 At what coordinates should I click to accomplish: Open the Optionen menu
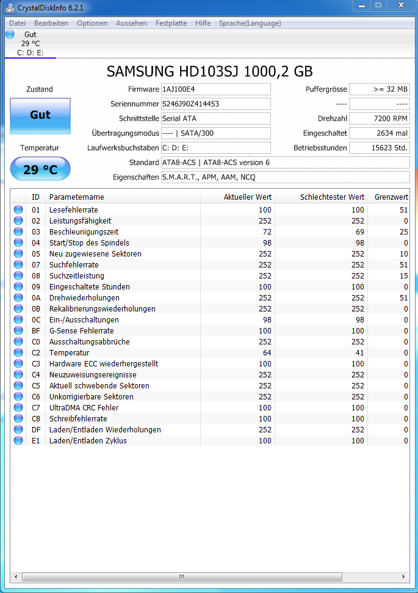pos(92,23)
